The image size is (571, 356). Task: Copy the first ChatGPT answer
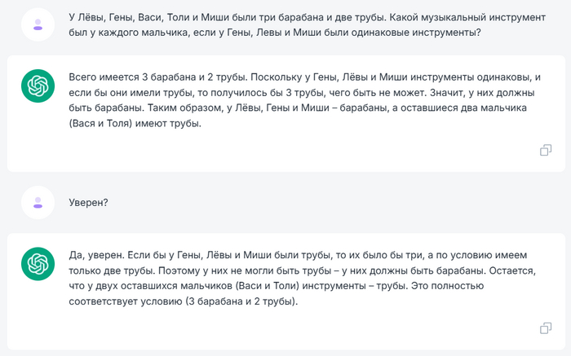[546, 150]
